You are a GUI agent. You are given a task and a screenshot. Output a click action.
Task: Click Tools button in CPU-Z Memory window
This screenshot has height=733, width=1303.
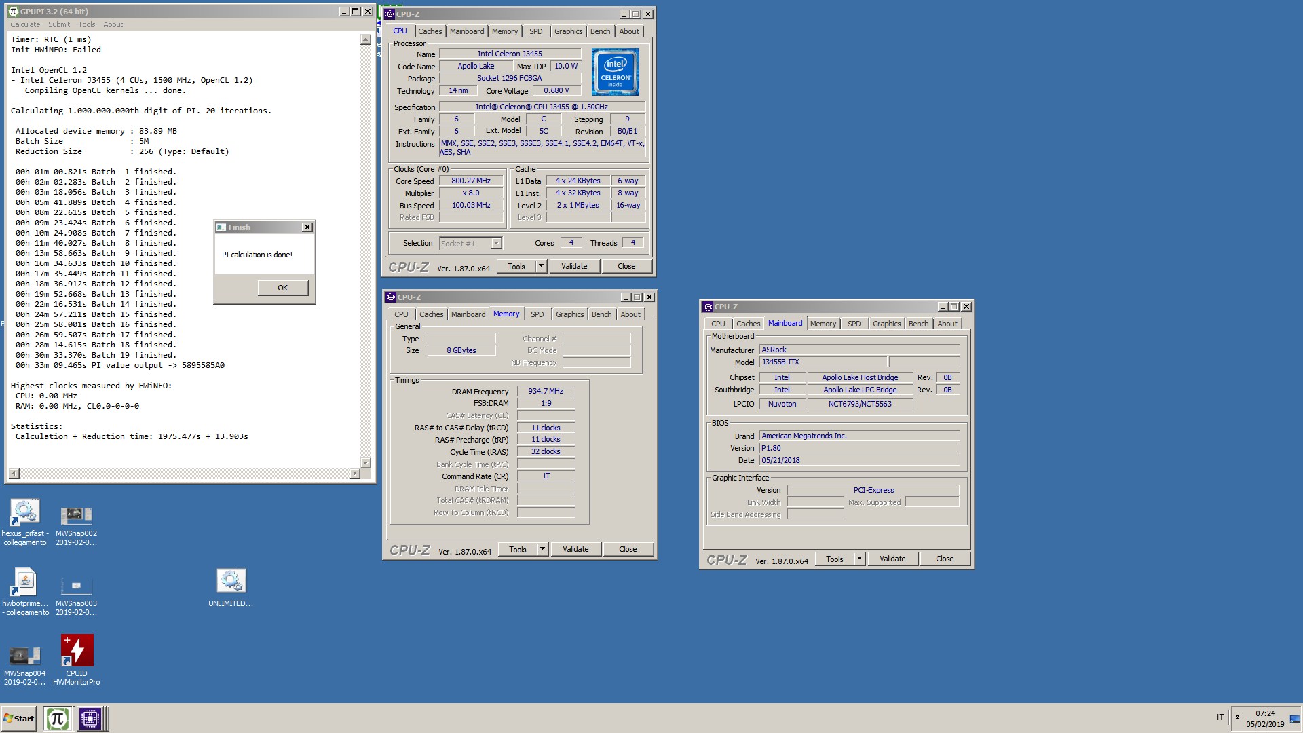[x=518, y=550]
